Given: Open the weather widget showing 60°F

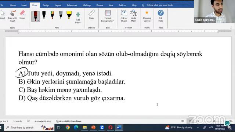Looking at the screenshot, I should (x=178, y=128).
